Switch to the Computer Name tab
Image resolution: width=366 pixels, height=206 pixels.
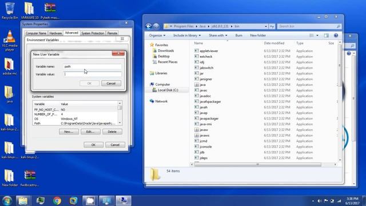click(x=35, y=33)
